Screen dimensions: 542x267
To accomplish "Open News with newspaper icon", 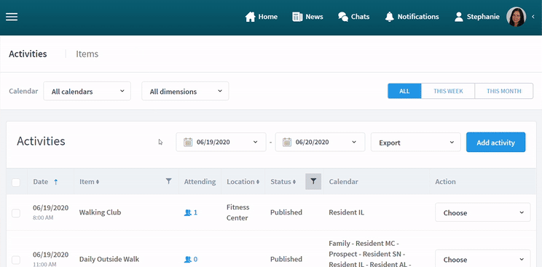I will click(297, 17).
